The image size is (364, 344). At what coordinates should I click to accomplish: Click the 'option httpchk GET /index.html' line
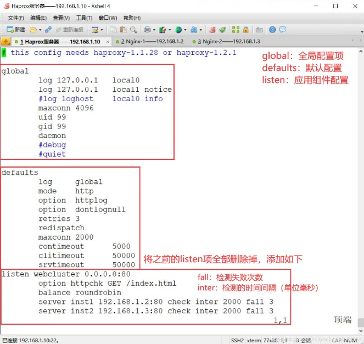[107, 284]
